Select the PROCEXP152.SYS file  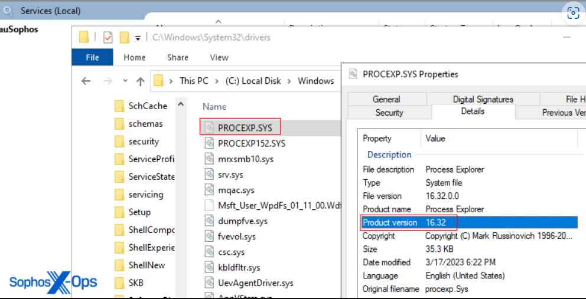(251, 143)
